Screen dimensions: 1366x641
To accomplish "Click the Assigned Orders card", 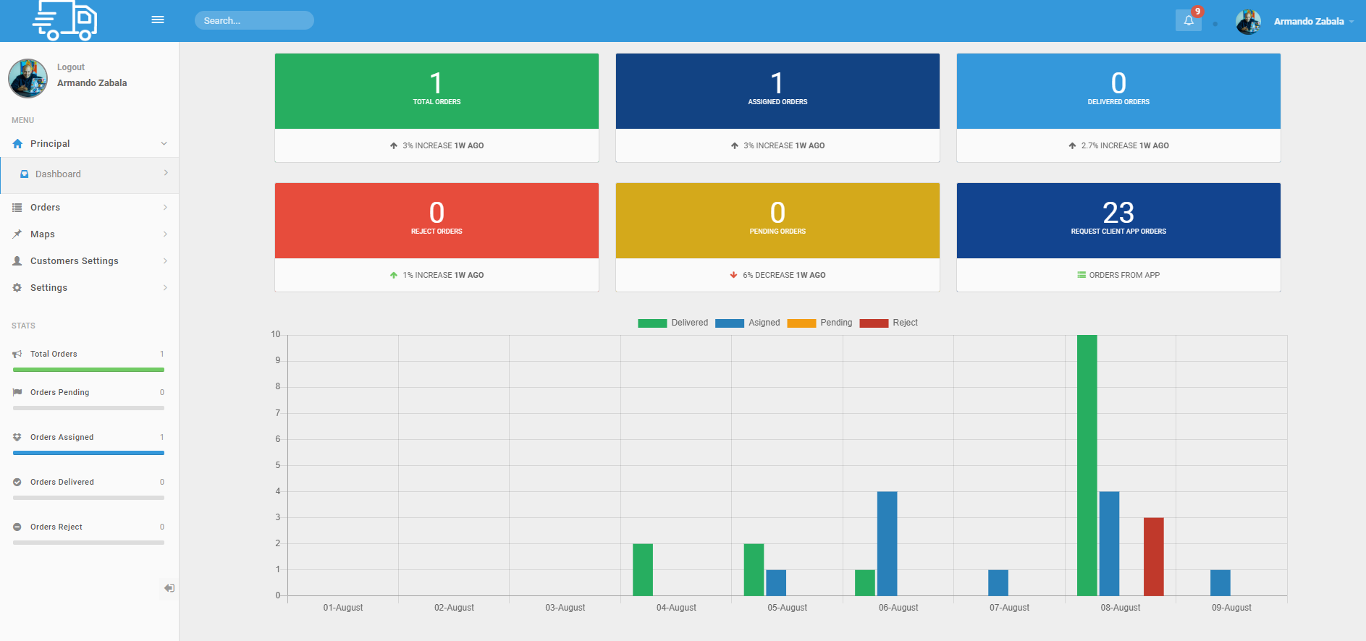I will 777,91.
